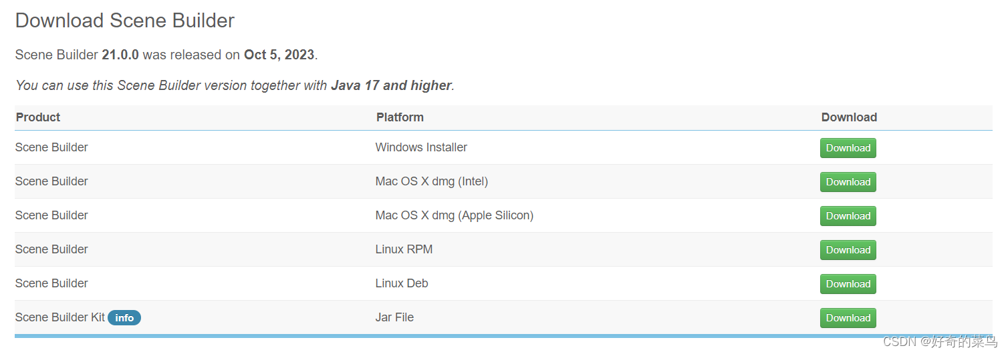Click the Linux RPM platform text
Viewport: 1008px width, 354px height.
click(x=404, y=249)
